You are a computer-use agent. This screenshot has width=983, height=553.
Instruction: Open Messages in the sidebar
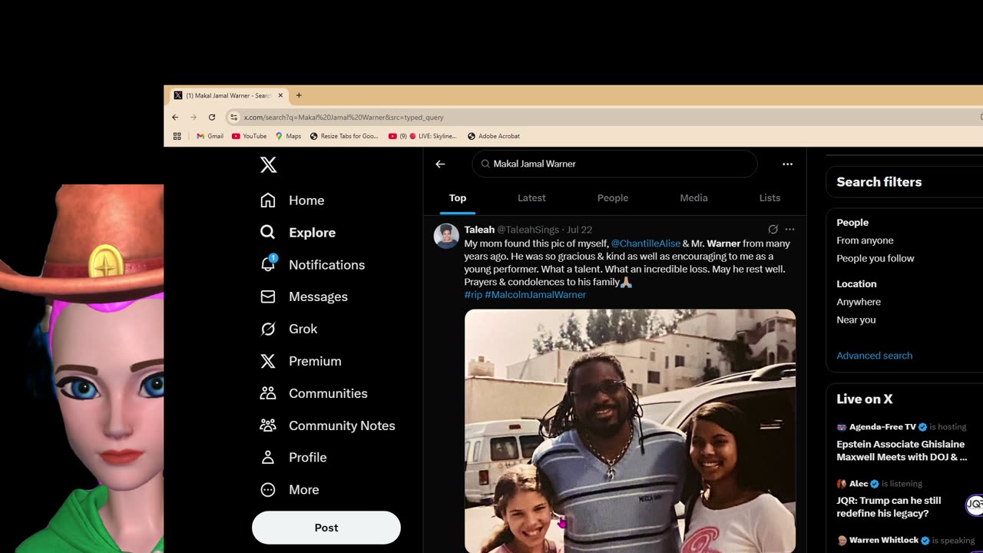(x=303, y=296)
